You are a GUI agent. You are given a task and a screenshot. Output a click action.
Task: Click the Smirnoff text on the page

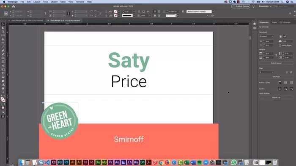129,139
